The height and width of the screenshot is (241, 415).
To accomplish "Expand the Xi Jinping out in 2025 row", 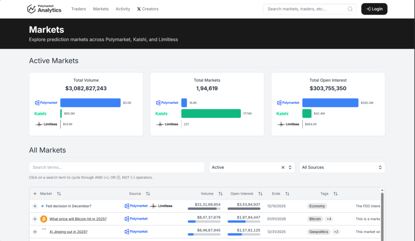I will (x=35, y=232).
